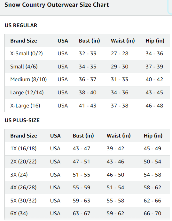The width and height of the screenshot is (172, 221).
Task: Select the Medium (8/10) row label
Action: pyautogui.click(x=28, y=80)
